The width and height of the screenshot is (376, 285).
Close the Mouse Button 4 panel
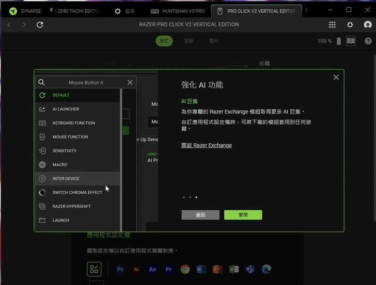click(130, 82)
